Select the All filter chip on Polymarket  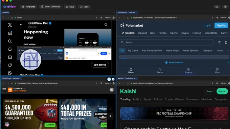122,51
